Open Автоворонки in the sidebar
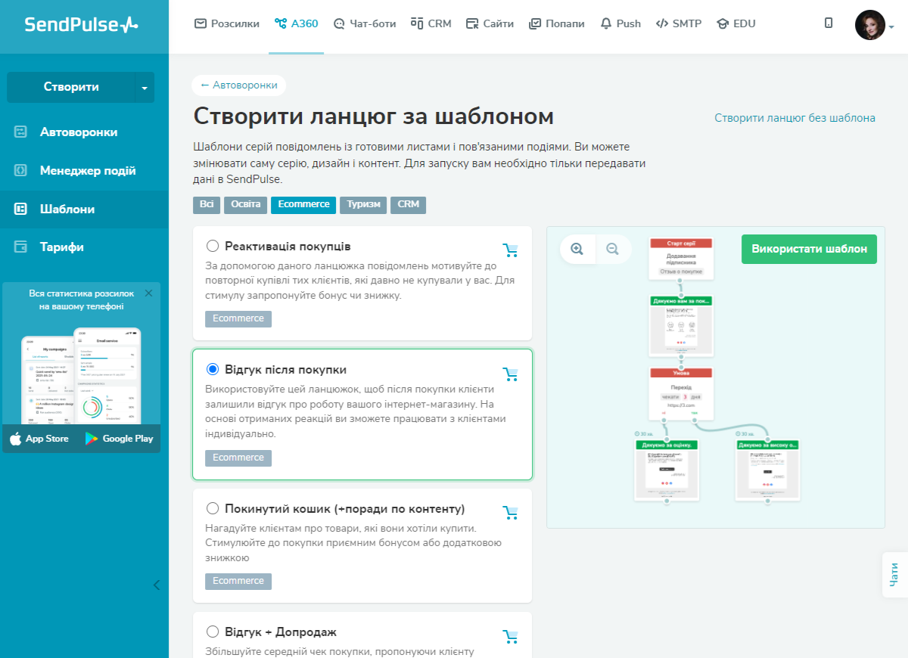 [x=79, y=132]
